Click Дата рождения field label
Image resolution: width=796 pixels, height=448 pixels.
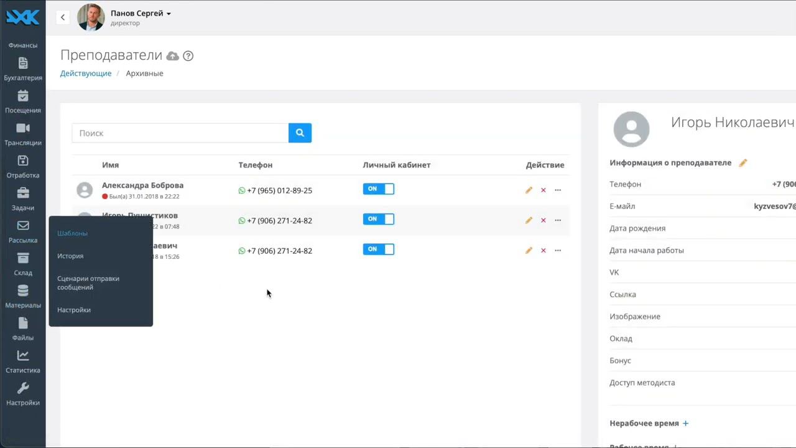tap(637, 228)
